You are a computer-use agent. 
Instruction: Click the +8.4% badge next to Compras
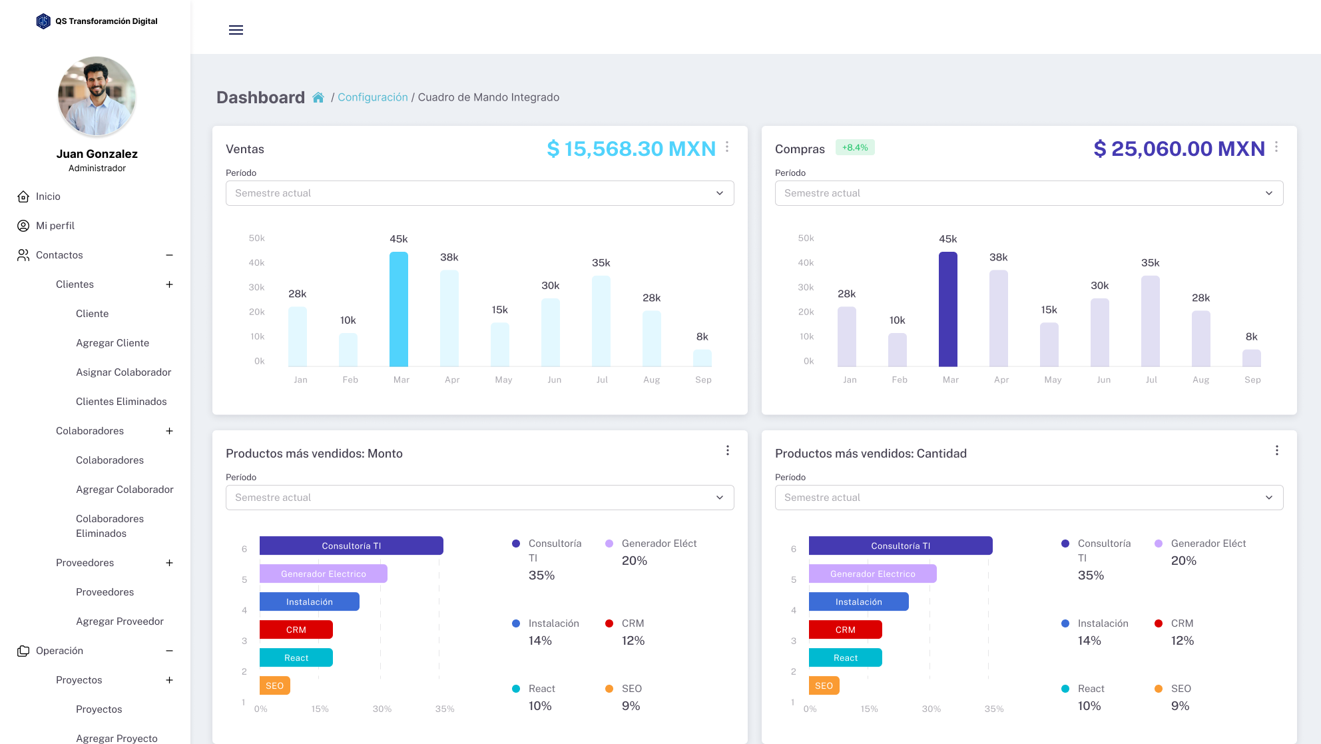click(855, 148)
